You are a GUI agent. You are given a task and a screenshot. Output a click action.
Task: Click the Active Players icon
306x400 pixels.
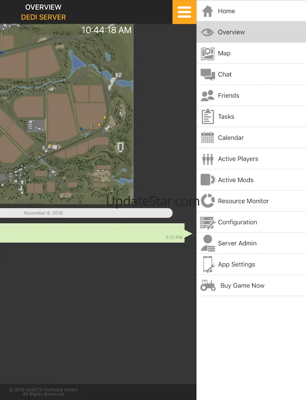click(208, 159)
